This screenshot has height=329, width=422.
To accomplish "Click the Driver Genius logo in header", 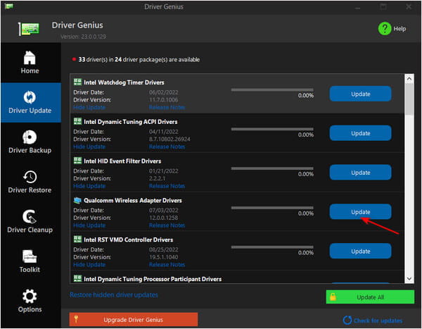I will coord(29,29).
